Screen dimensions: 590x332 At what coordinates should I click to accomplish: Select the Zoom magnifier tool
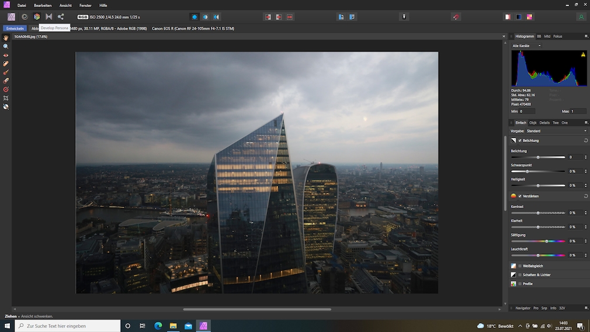click(x=6, y=46)
